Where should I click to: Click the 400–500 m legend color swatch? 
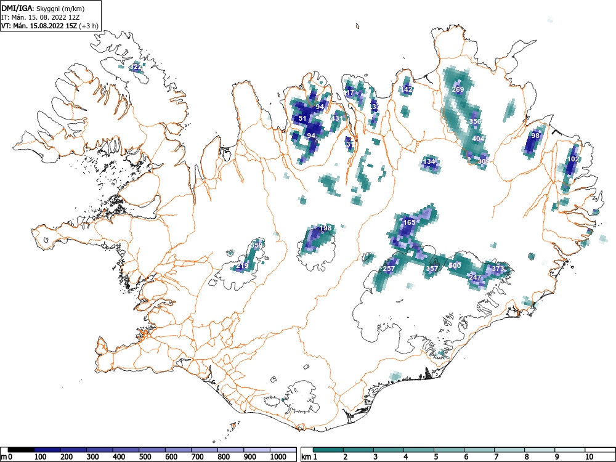pos(126,450)
